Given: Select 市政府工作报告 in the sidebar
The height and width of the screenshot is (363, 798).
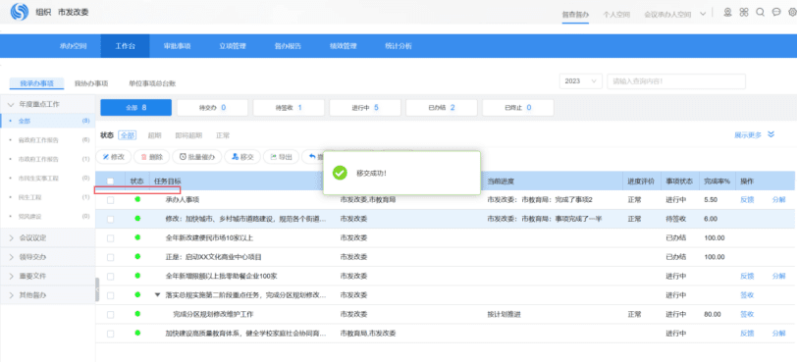Looking at the screenshot, I should (38, 159).
